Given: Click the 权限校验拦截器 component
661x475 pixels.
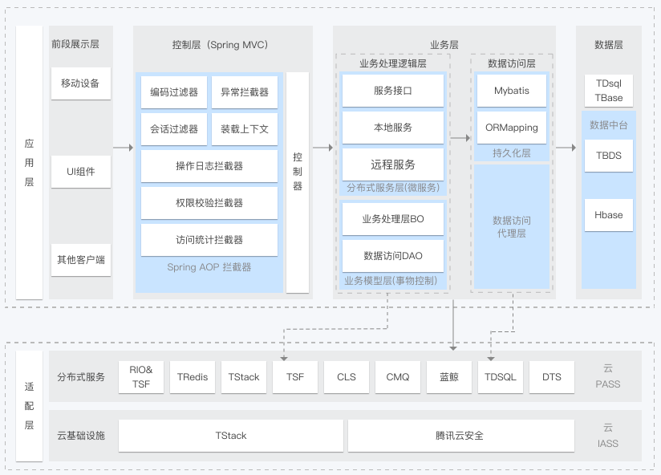Looking at the screenshot, I should tap(209, 203).
